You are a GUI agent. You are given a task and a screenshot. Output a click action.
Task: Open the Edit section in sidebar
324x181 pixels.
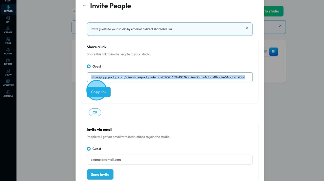(x=8, y=19)
